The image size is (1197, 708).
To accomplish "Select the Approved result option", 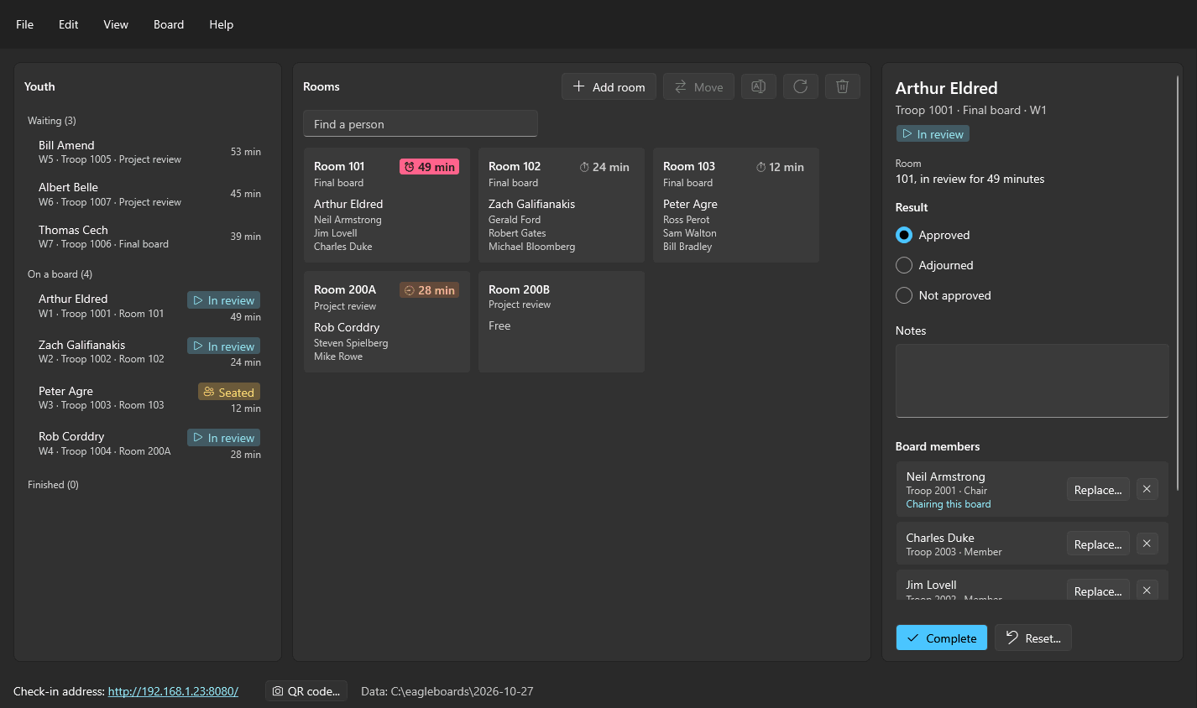I will tap(933, 235).
